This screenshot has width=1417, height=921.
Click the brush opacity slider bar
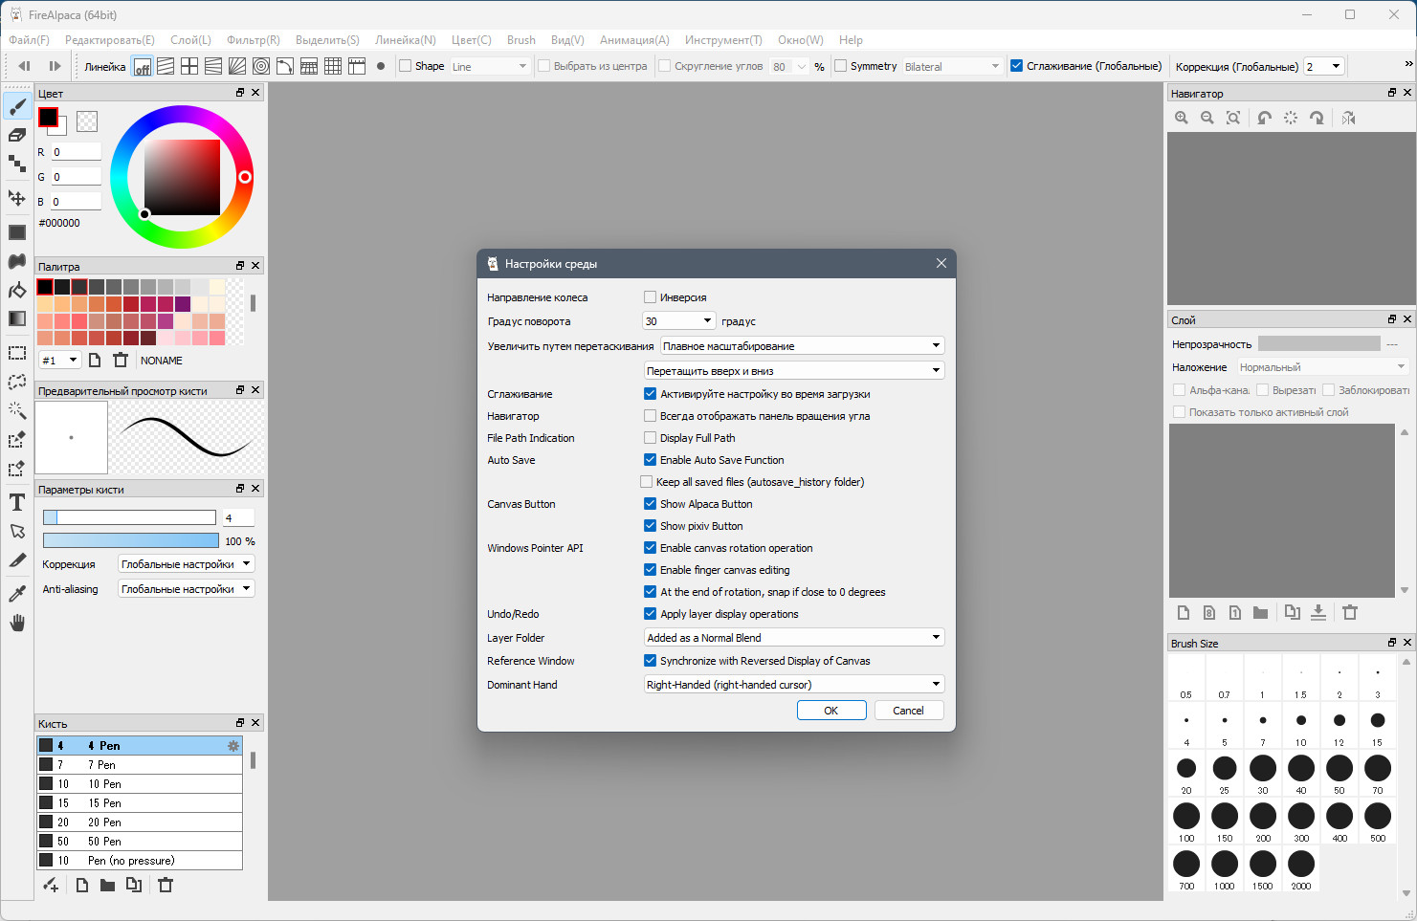click(x=130, y=541)
